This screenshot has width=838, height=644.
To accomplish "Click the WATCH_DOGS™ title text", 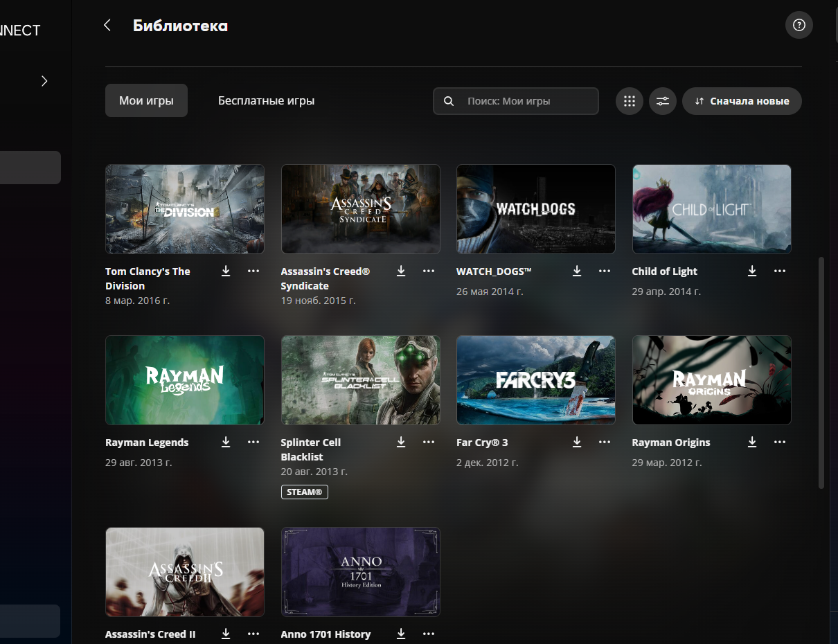I will (x=494, y=271).
